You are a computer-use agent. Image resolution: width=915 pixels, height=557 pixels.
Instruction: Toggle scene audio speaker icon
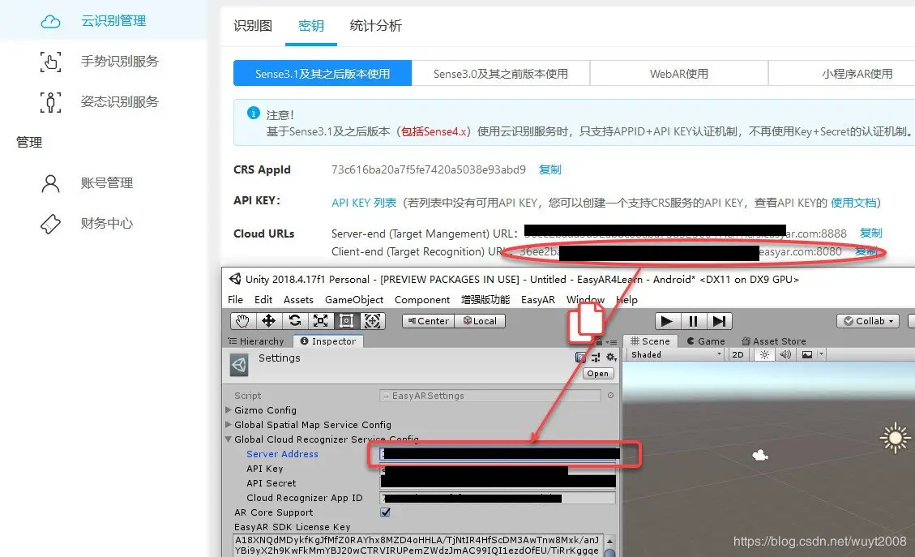(785, 355)
